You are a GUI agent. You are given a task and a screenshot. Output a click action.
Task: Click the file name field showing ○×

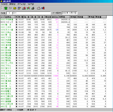coord(32,13)
